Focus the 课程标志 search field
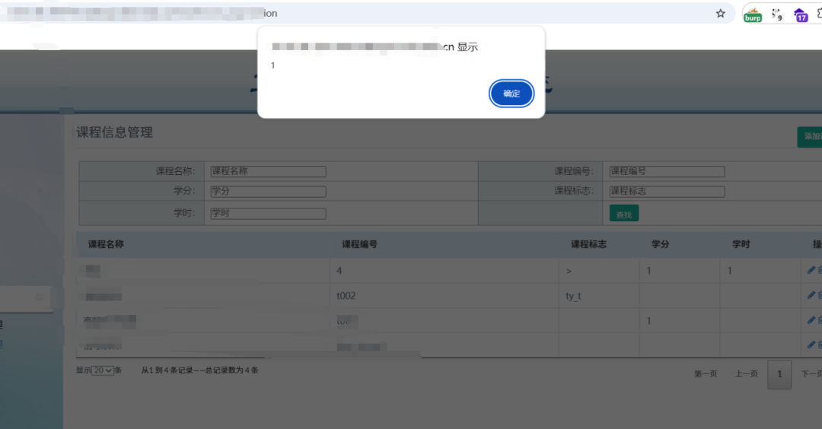 tap(667, 191)
